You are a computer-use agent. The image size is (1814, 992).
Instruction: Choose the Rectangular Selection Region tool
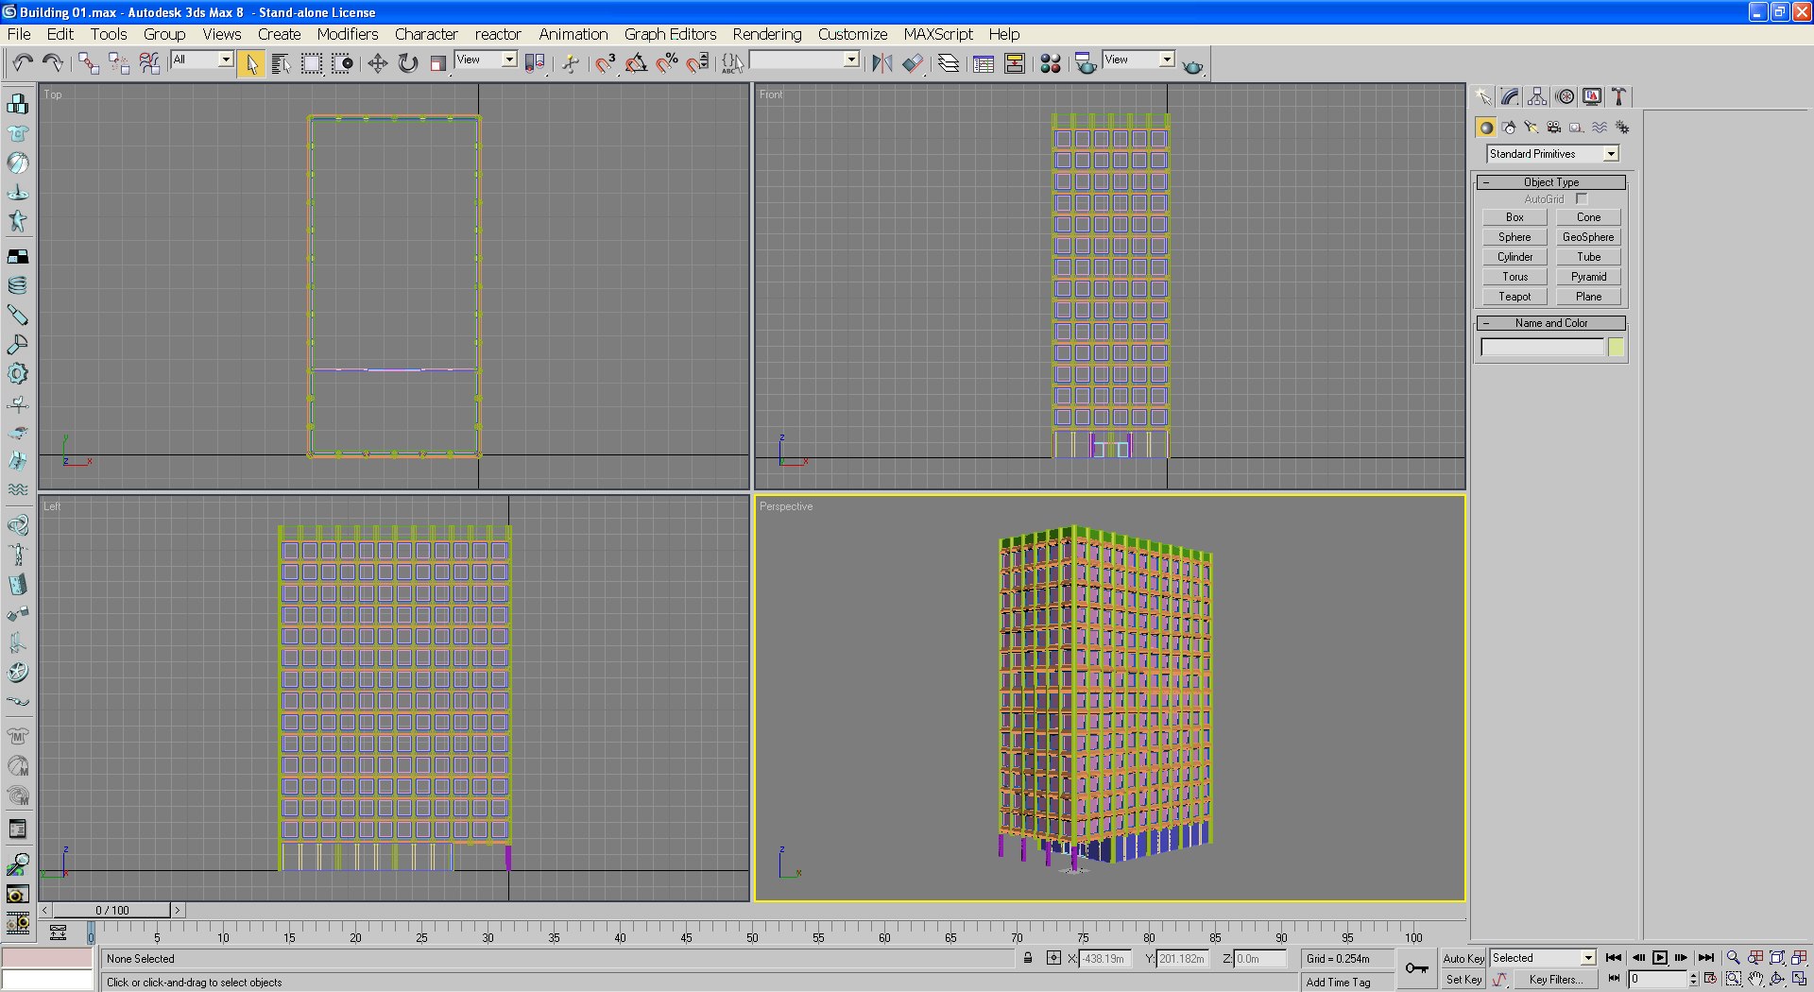pyautogui.click(x=312, y=63)
